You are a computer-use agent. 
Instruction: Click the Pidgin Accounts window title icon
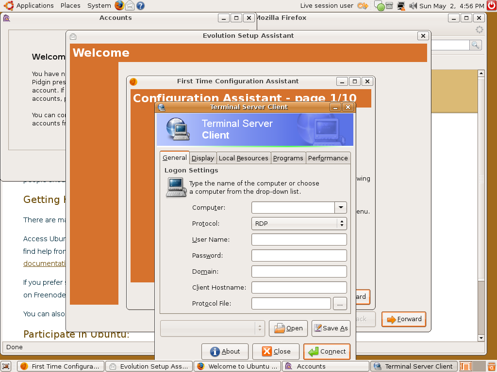point(7,18)
